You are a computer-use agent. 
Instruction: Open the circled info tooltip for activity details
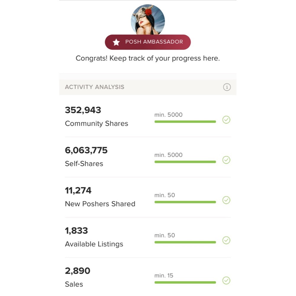[227, 87]
